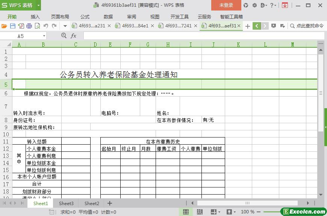Select the title cell 公务员转入养老保险基金处理通知
Screen dimensions: 327x216
pyautogui.click(x=118, y=74)
